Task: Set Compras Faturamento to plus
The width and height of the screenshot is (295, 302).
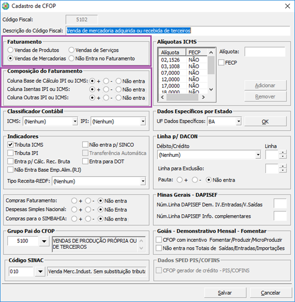Action: click(x=74, y=201)
